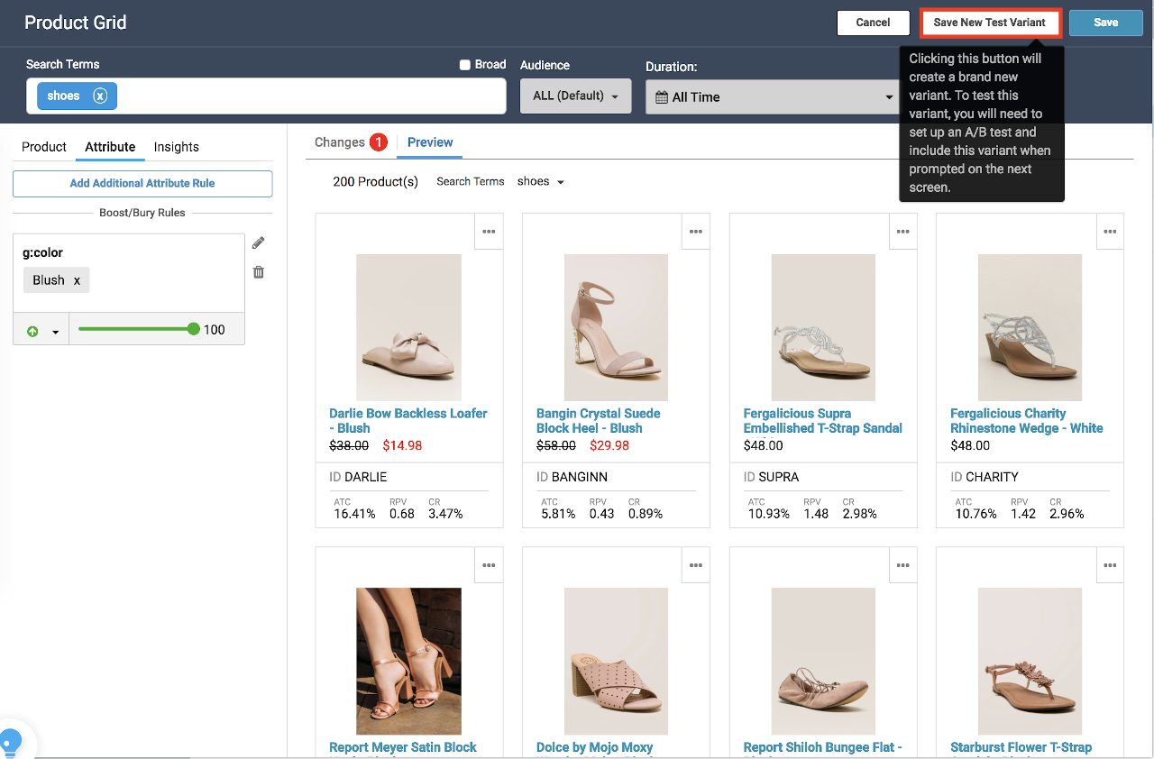Switch to the Attribute tab
1154x759 pixels.
click(110, 147)
